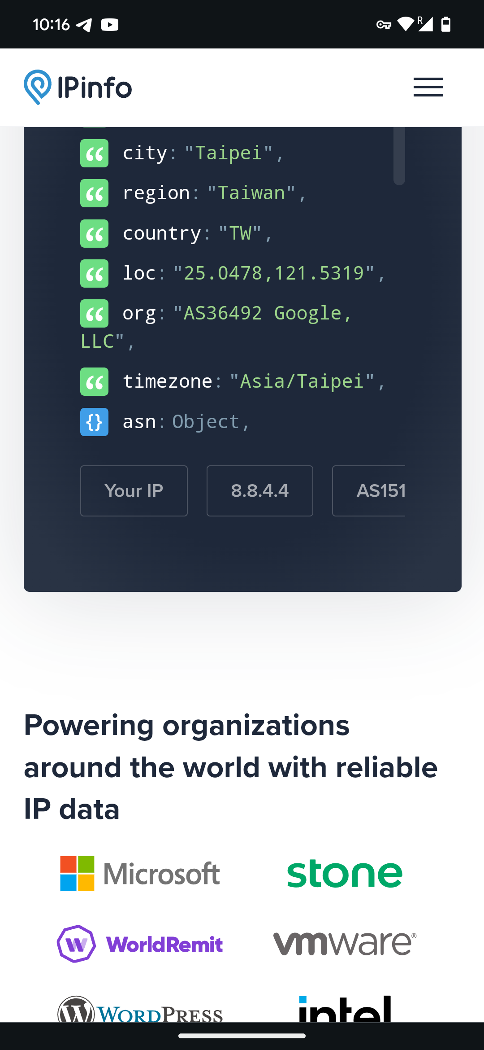Image resolution: width=484 pixels, height=1050 pixels.
Task: Select the Your IP tab button
Action: (x=134, y=491)
